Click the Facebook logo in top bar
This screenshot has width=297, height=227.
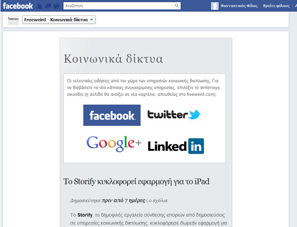point(18,6)
